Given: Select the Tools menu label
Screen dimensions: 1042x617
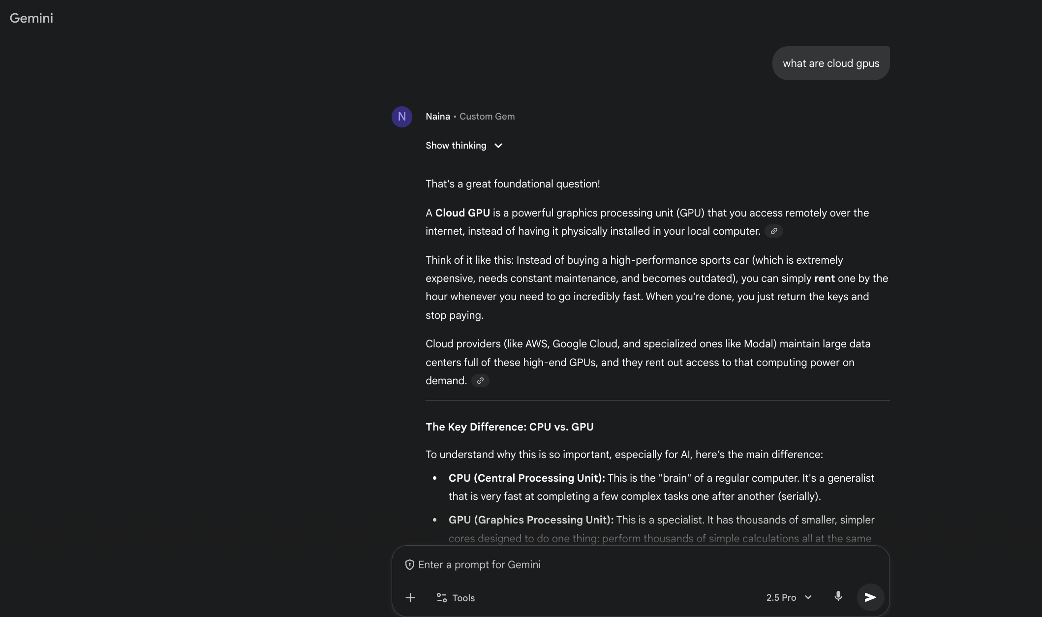Looking at the screenshot, I should pyautogui.click(x=463, y=597).
